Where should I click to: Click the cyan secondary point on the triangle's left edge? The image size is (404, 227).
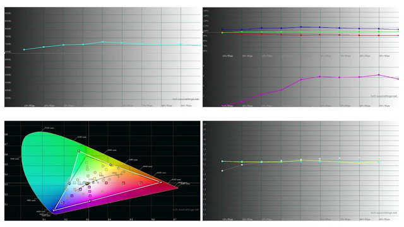tap(69, 183)
